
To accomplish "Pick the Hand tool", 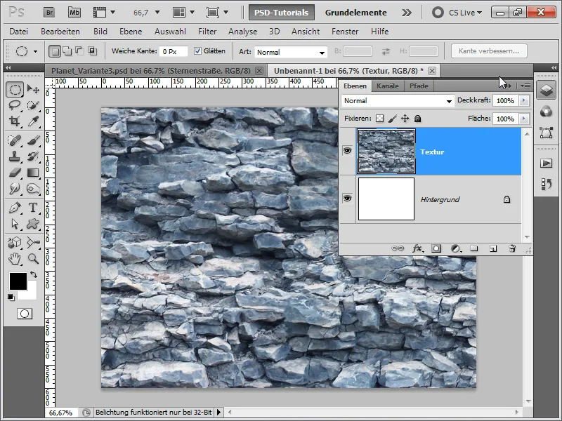I will [x=15, y=259].
